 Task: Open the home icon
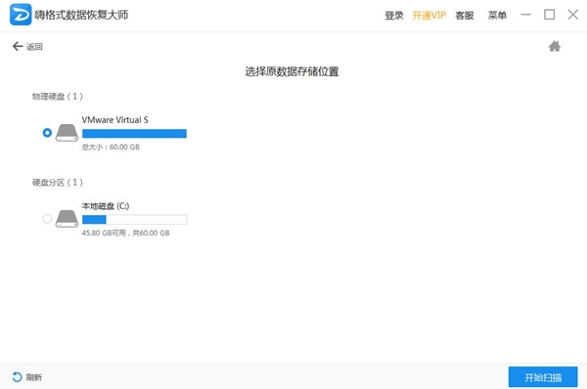click(x=555, y=46)
